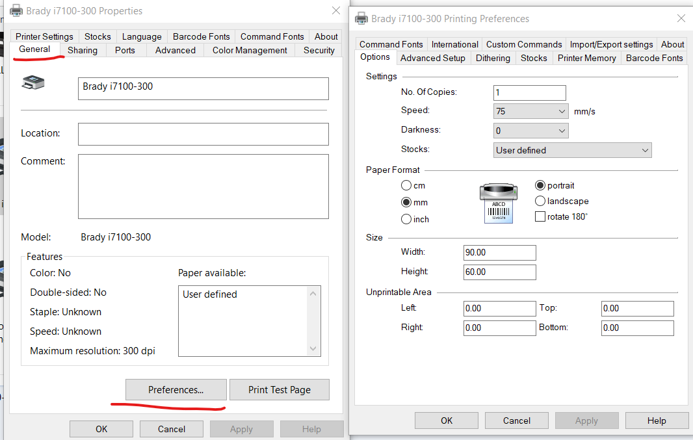
Task: Switch to the International tab
Action: [x=455, y=44]
